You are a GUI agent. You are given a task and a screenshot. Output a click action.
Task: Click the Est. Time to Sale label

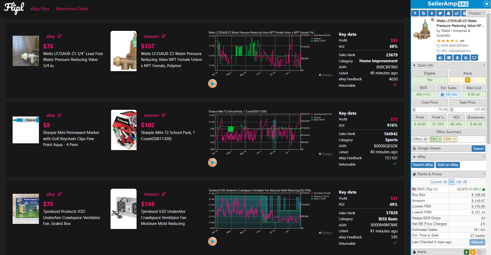click(x=425, y=235)
